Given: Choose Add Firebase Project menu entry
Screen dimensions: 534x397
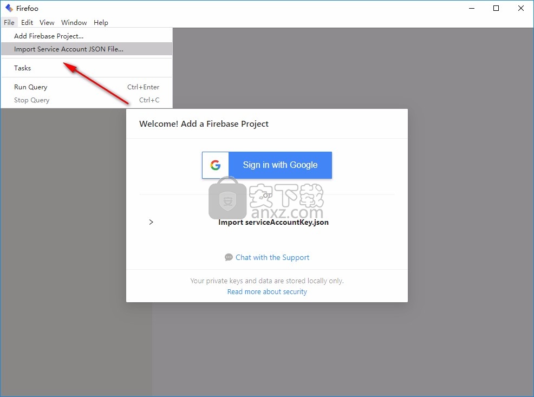Looking at the screenshot, I should [87, 36].
